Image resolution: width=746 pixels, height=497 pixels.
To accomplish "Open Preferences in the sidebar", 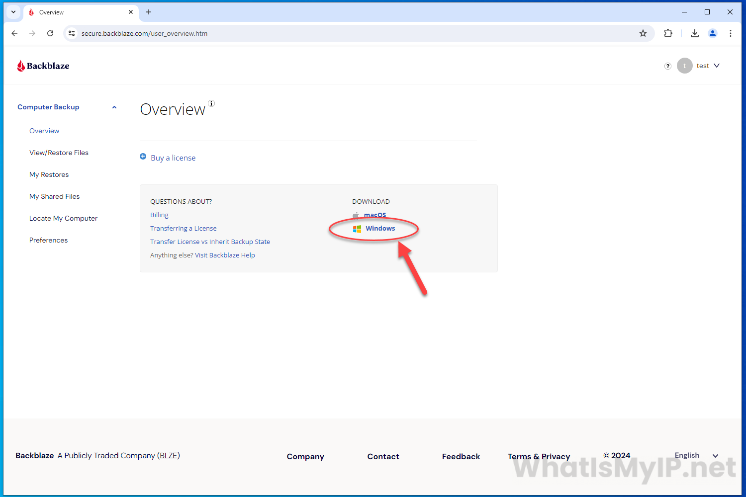I will click(x=48, y=240).
